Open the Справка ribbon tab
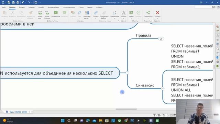The height and width of the screenshot is (124, 220). point(99,7)
